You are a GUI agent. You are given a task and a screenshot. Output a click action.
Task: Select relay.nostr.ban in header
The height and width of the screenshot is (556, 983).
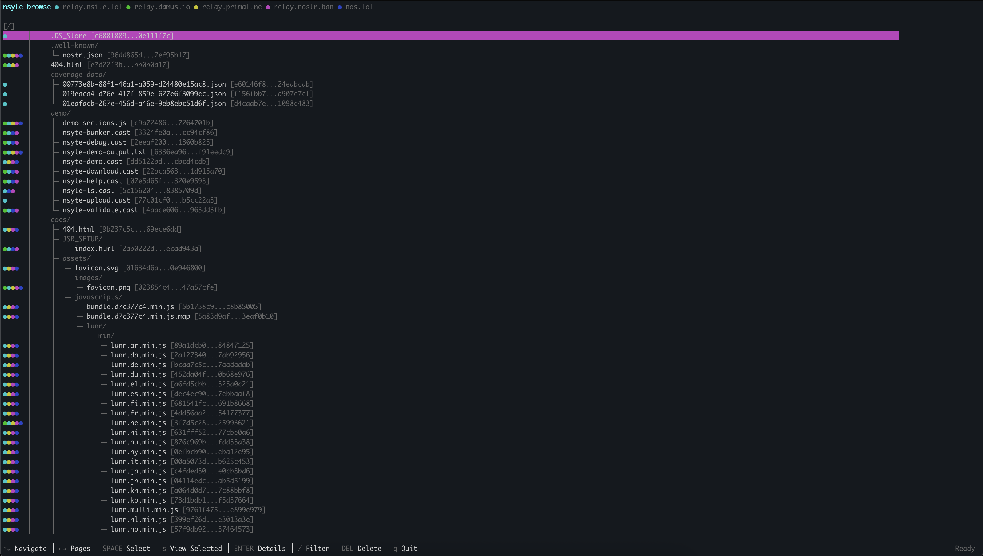pos(304,7)
